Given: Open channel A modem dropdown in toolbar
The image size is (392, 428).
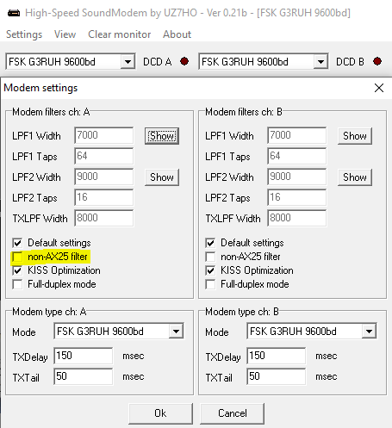Looking at the screenshot, I should [128, 61].
